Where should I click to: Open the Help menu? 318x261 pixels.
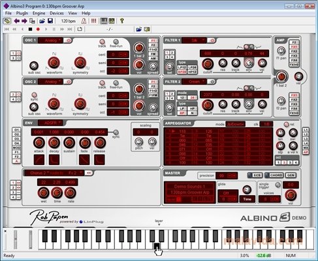pos(86,13)
